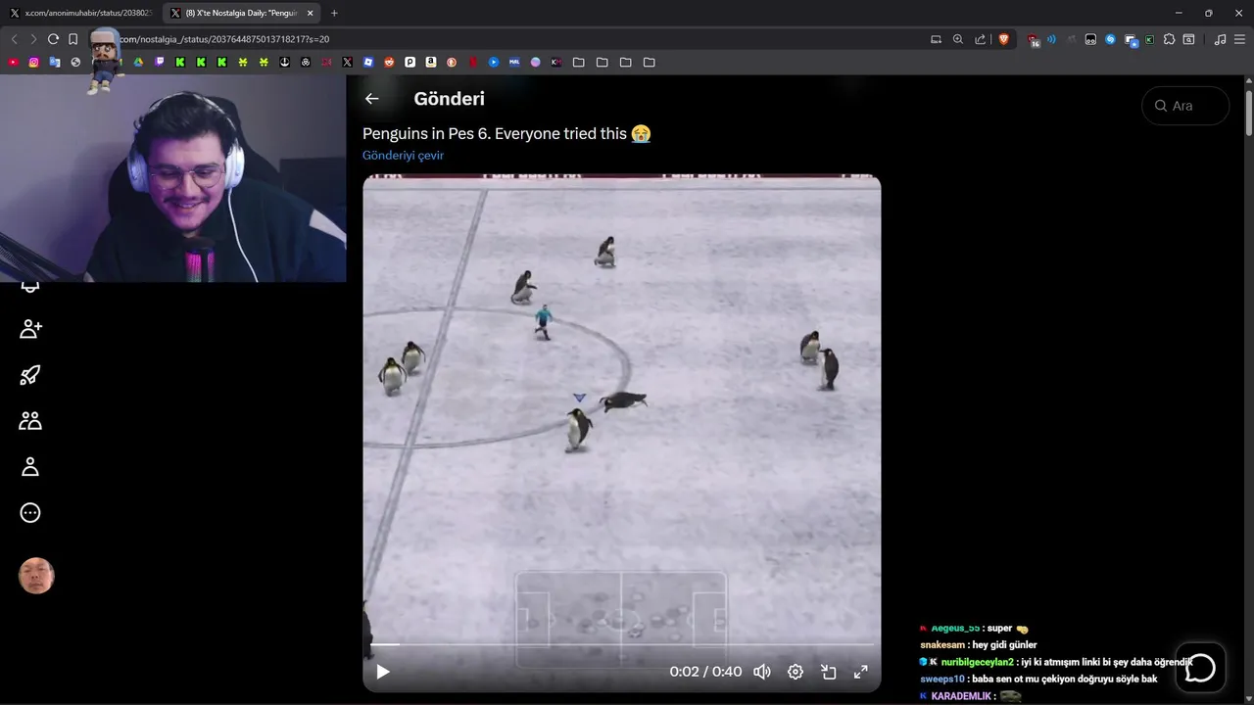Open the X bookmark in bookmarks bar
This screenshot has height=705, width=1254.
click(347, 62)
